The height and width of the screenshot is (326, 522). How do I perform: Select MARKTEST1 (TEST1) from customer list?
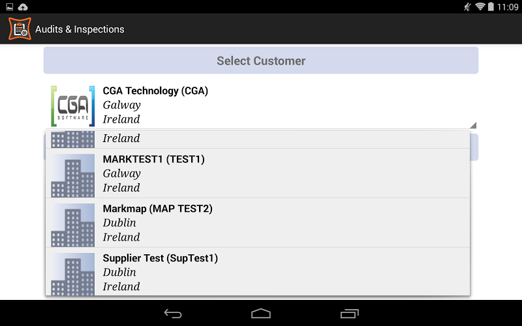(x=258, y=173)
